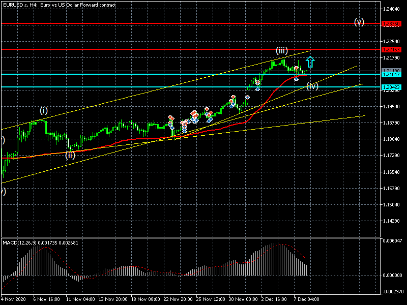The image size is (407, 305).
Task: Click the EURUSD.c H4 chart title
Action: pos(59,5)
